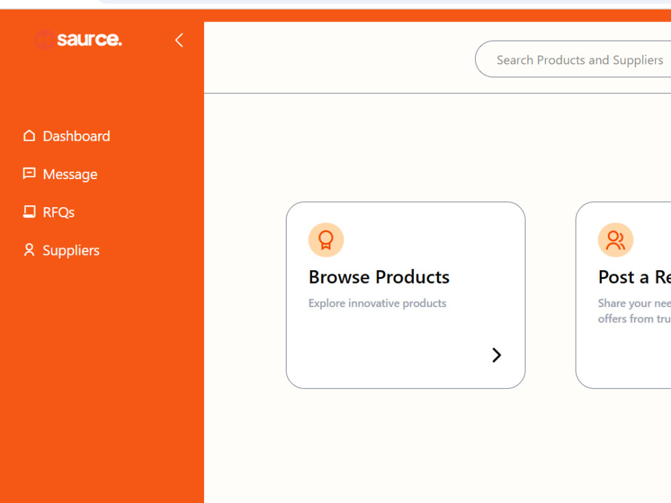Click the 'Share your nee...' description text

[x=635, y=311]
